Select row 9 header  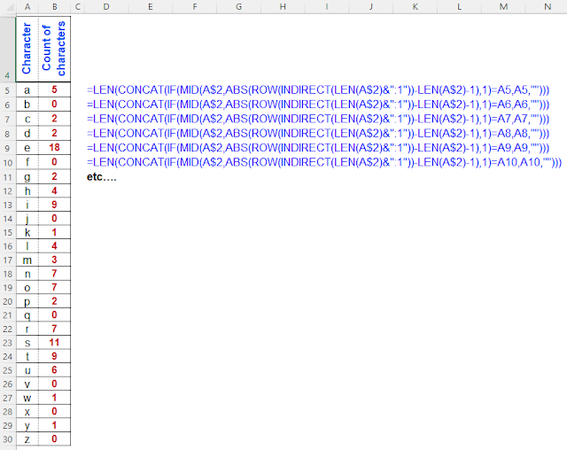tap(8, 148)
